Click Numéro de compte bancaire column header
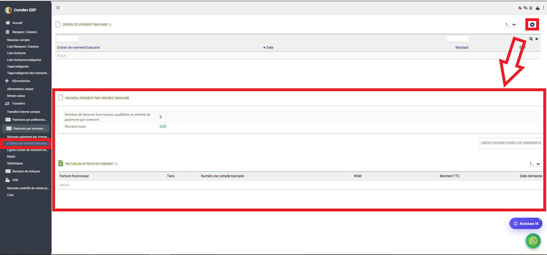The image size is (547, 255). pyautogui.click(x=223, y=176)
